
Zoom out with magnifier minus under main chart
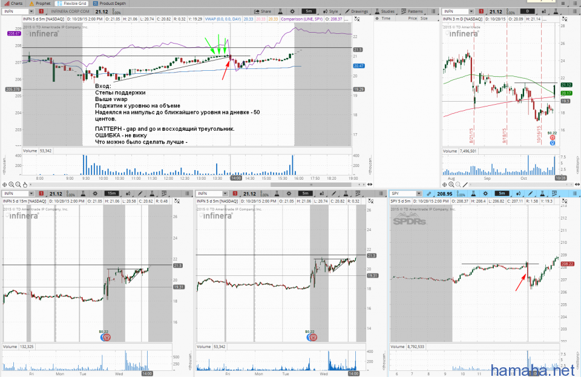(x=18, y=185)
